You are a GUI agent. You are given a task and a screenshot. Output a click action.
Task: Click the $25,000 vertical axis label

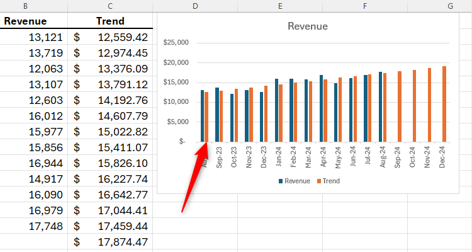176,43
